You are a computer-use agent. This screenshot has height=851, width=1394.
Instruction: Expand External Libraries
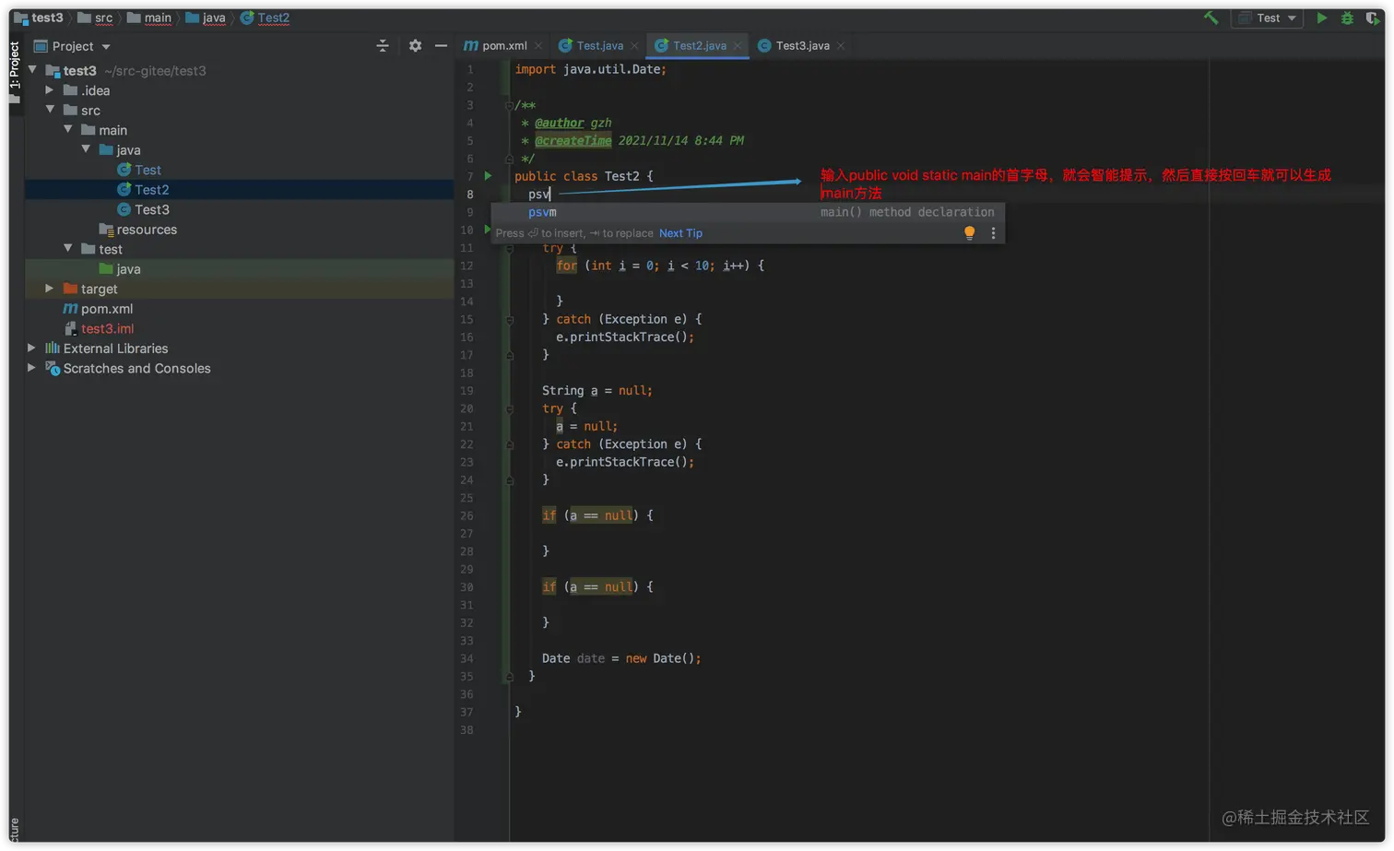[31, 349]
